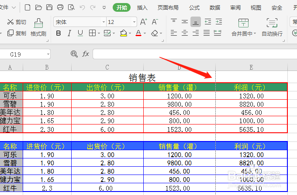This screenshot has width=297, height=195.
Task: Activate the 格式刷 format painter
Action: pyautogui.click(x=38, y=27)
